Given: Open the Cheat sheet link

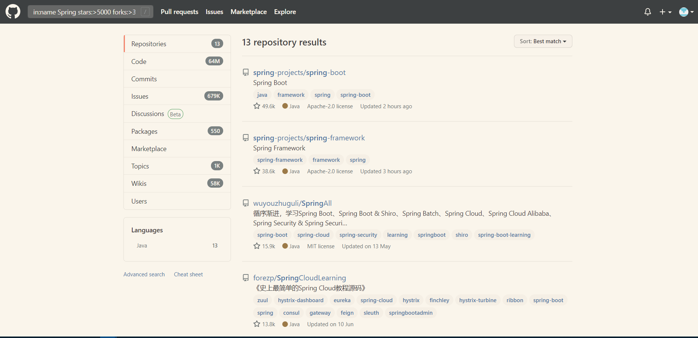Looking at the screenshot, I should tap(188, 274).
